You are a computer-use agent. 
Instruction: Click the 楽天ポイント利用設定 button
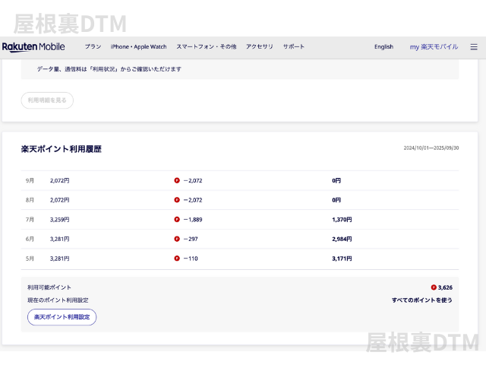coord(62,317)
